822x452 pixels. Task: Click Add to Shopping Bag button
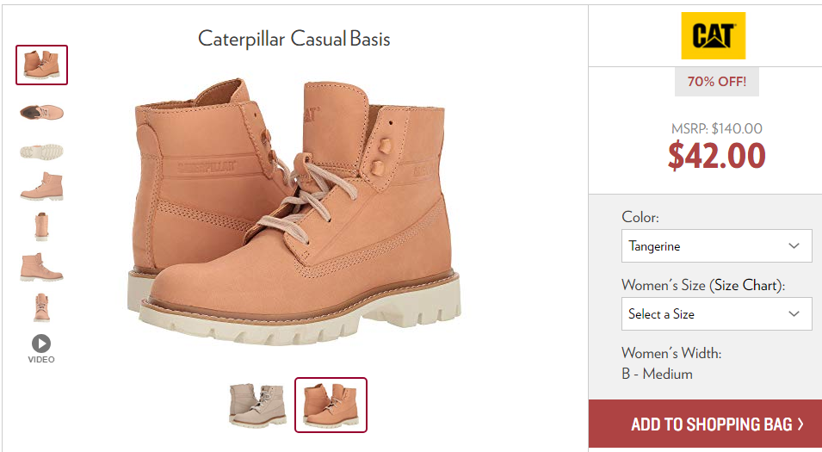[706, 424]
